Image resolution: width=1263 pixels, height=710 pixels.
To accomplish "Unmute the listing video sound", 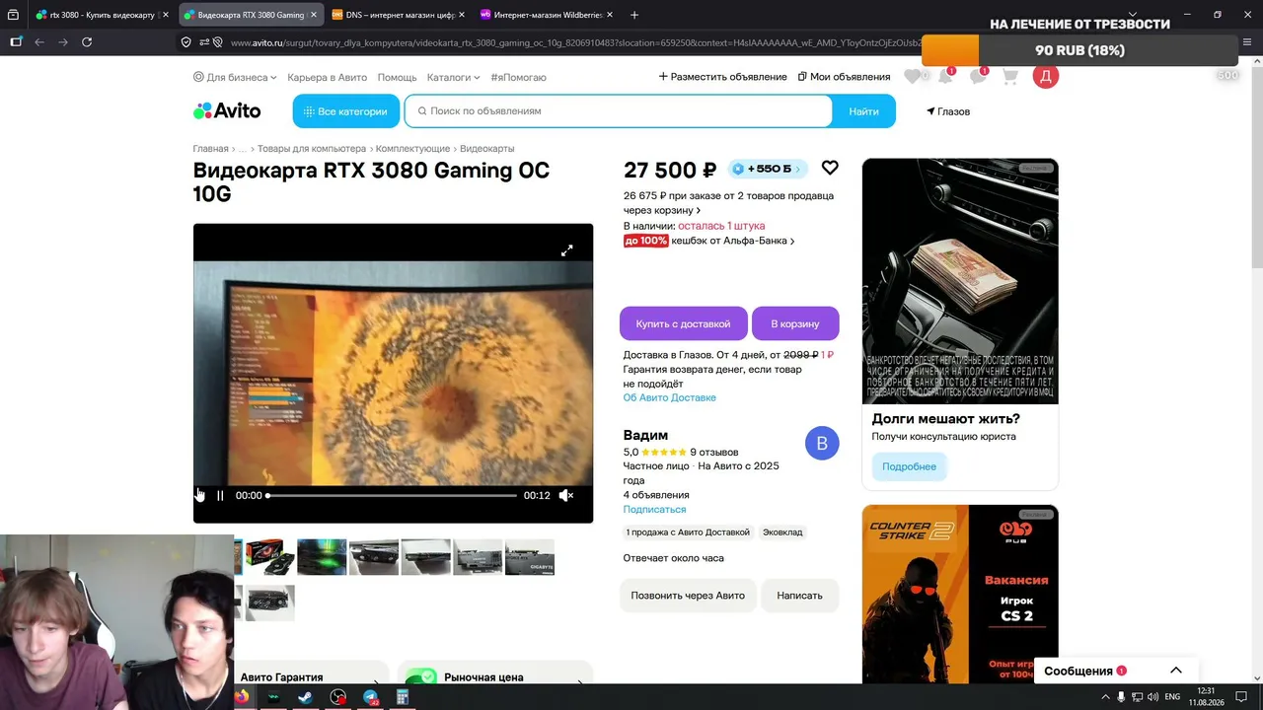I will coord(566,495).
